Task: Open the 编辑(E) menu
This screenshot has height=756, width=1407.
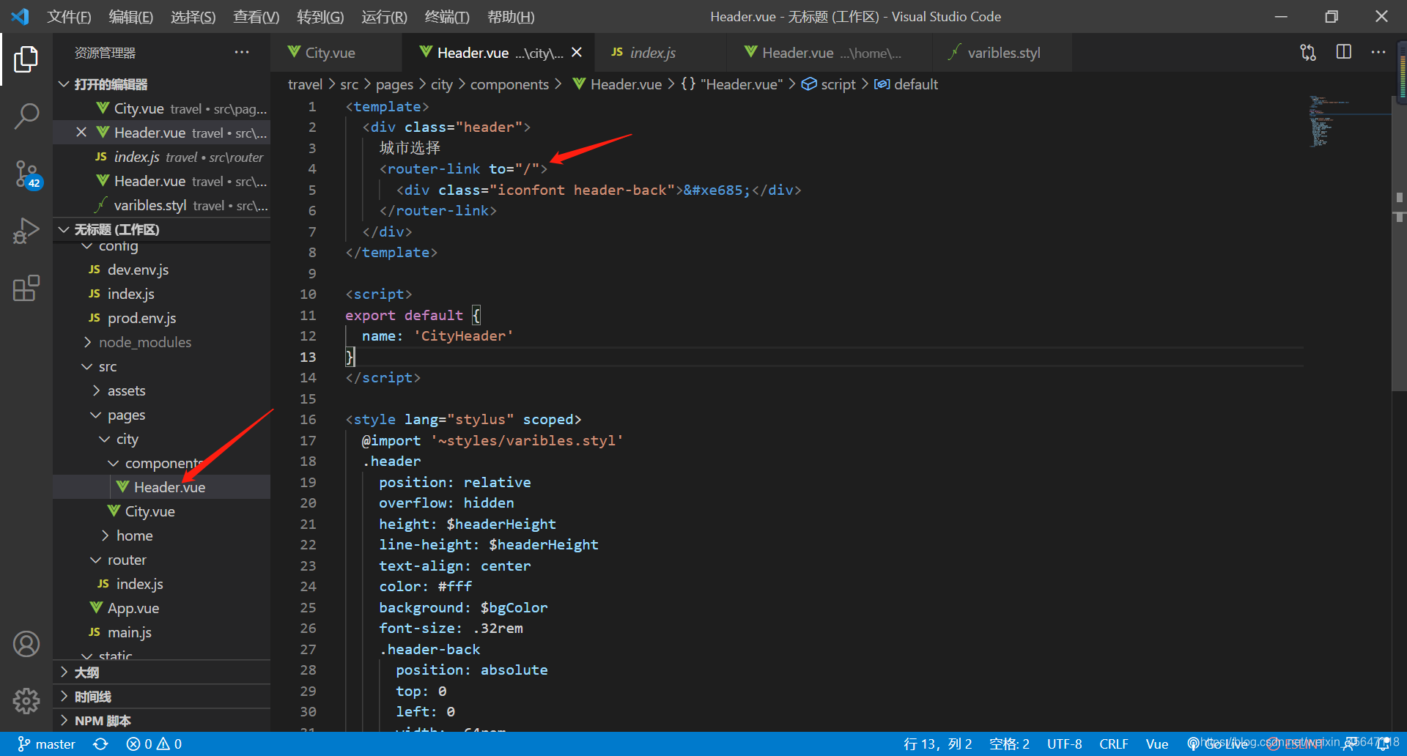Action: coord(130,17)
